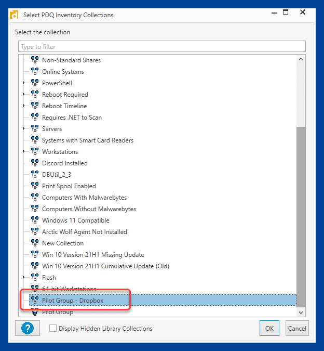Viewport: 324px width, 351px height.
Task: Click the Discord Installed collection icon
Action: coord(35,163)
